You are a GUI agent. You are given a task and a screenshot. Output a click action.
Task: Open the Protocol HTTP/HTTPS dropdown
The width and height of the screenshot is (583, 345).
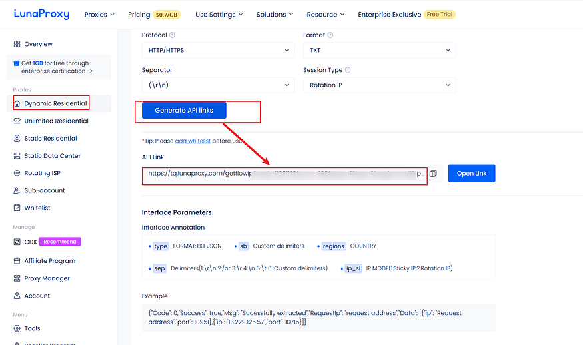point(218,50)
